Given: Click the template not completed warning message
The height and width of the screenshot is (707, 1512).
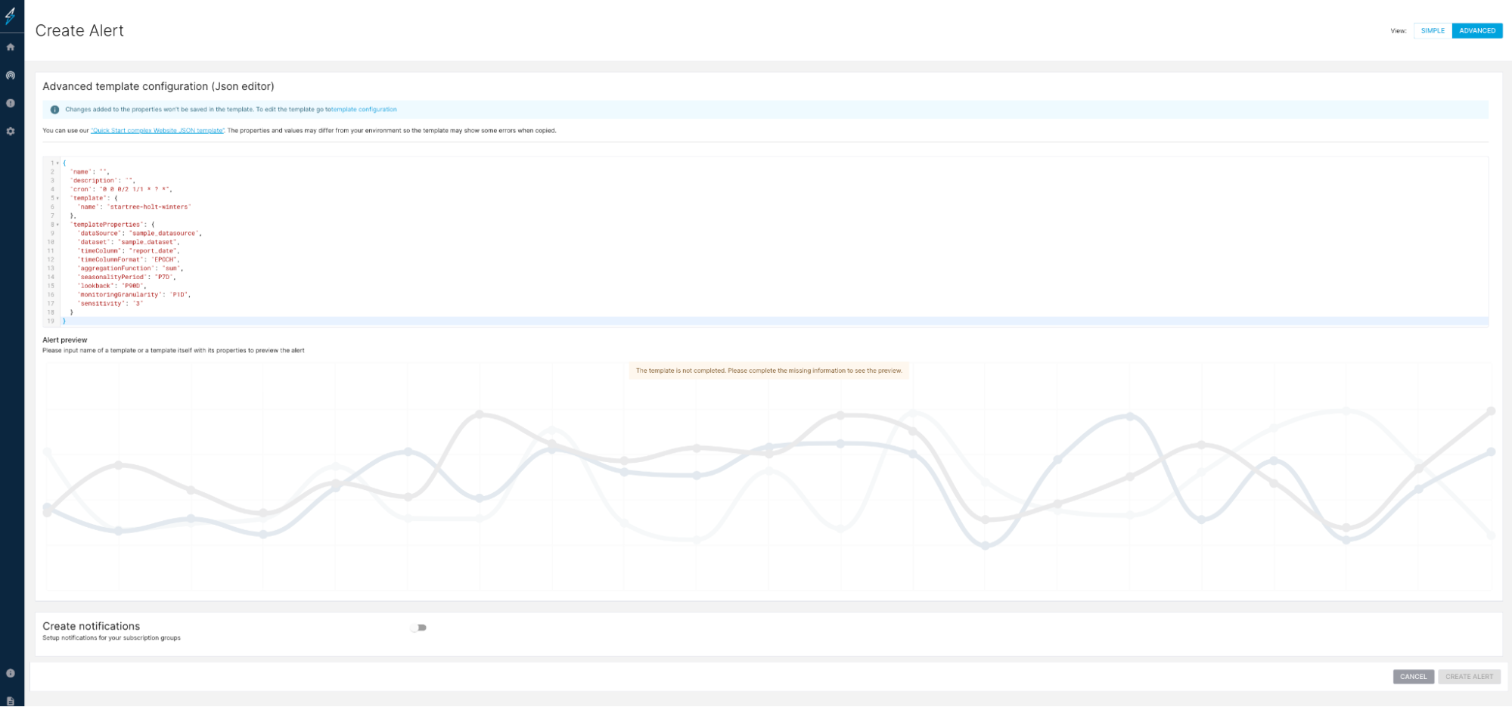Looking at the screenshot, I should (x=769, y=371).
